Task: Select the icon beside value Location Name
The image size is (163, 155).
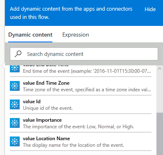Action: click(x=15, y=141)
